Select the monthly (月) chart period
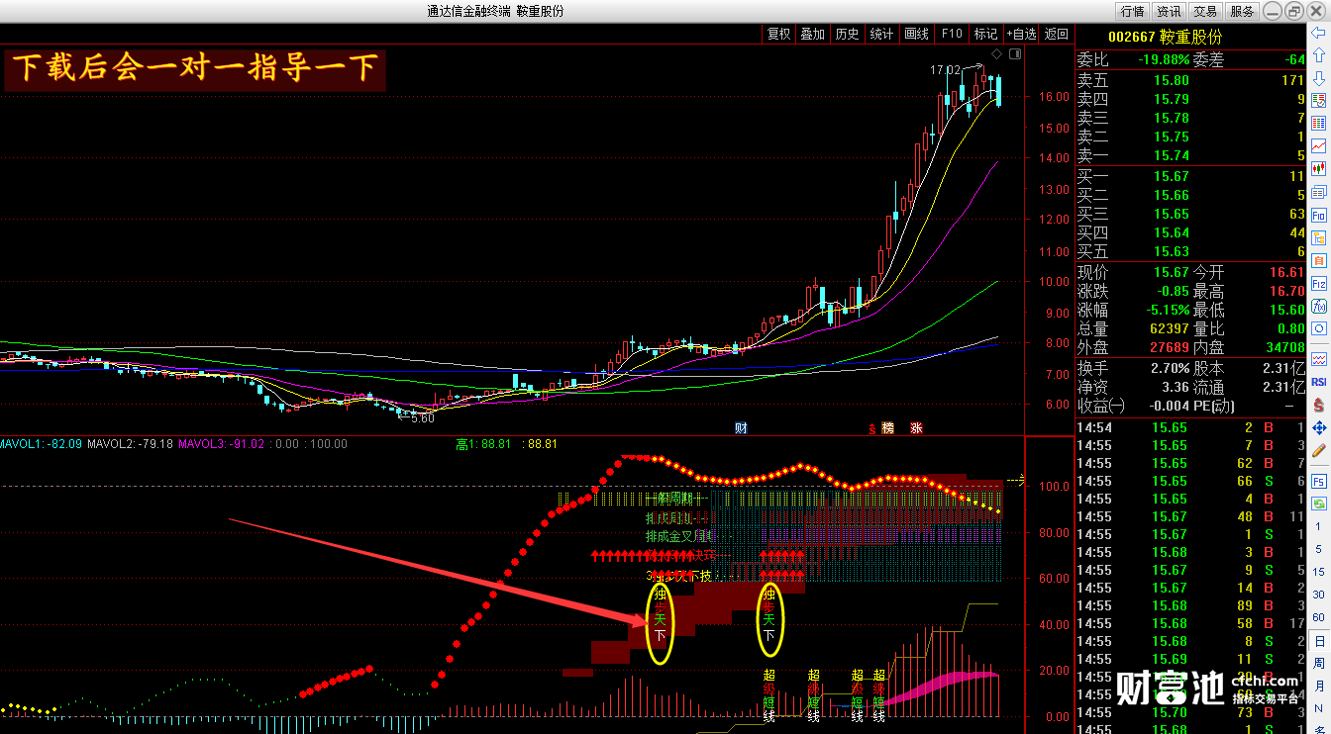 tap(1318, 687)
